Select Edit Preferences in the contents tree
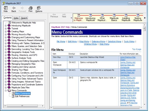Screen dimensions: 153x111 [x=22, y=96]
